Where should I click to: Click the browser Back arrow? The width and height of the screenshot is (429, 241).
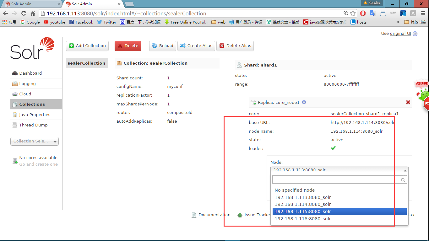point(5,13)
